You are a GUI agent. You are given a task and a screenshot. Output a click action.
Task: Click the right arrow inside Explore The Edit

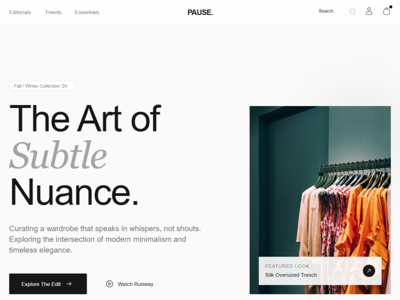pos(69,284)
